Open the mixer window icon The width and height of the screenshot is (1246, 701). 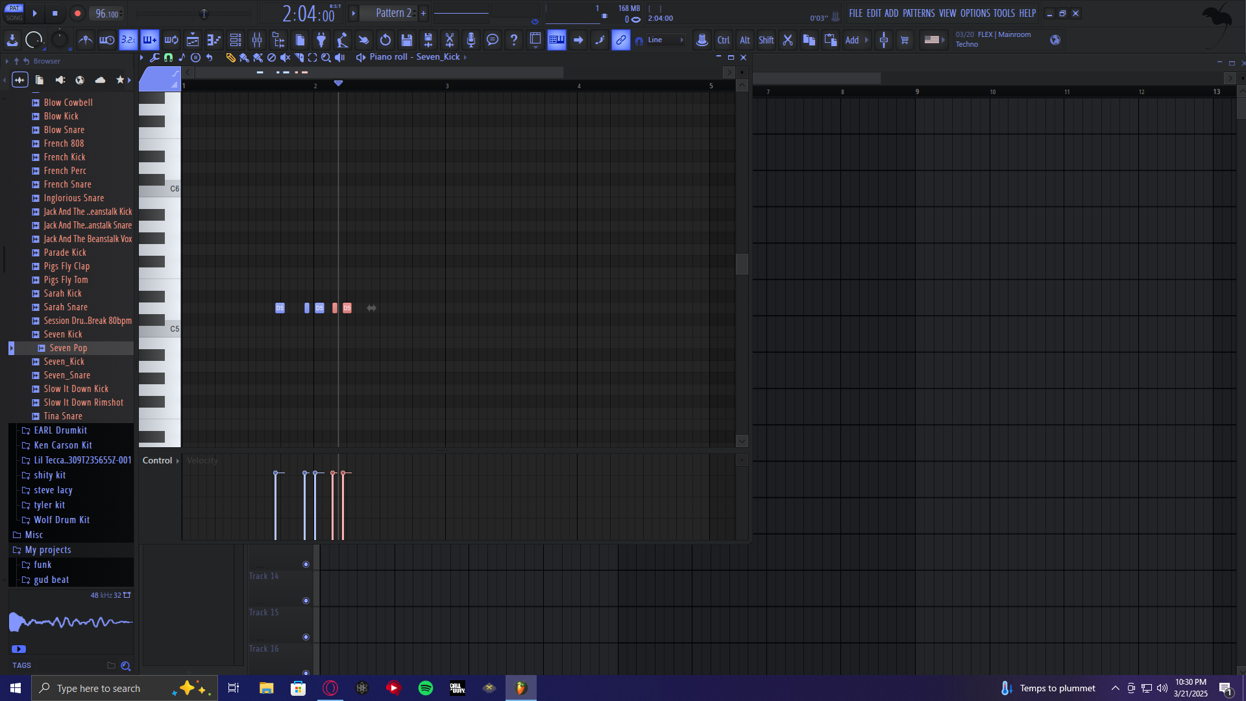coord(257,40)
